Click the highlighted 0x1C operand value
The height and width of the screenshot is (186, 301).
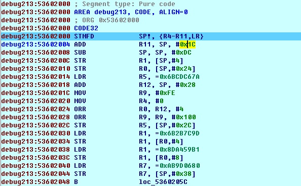click(x=187, y=44)
